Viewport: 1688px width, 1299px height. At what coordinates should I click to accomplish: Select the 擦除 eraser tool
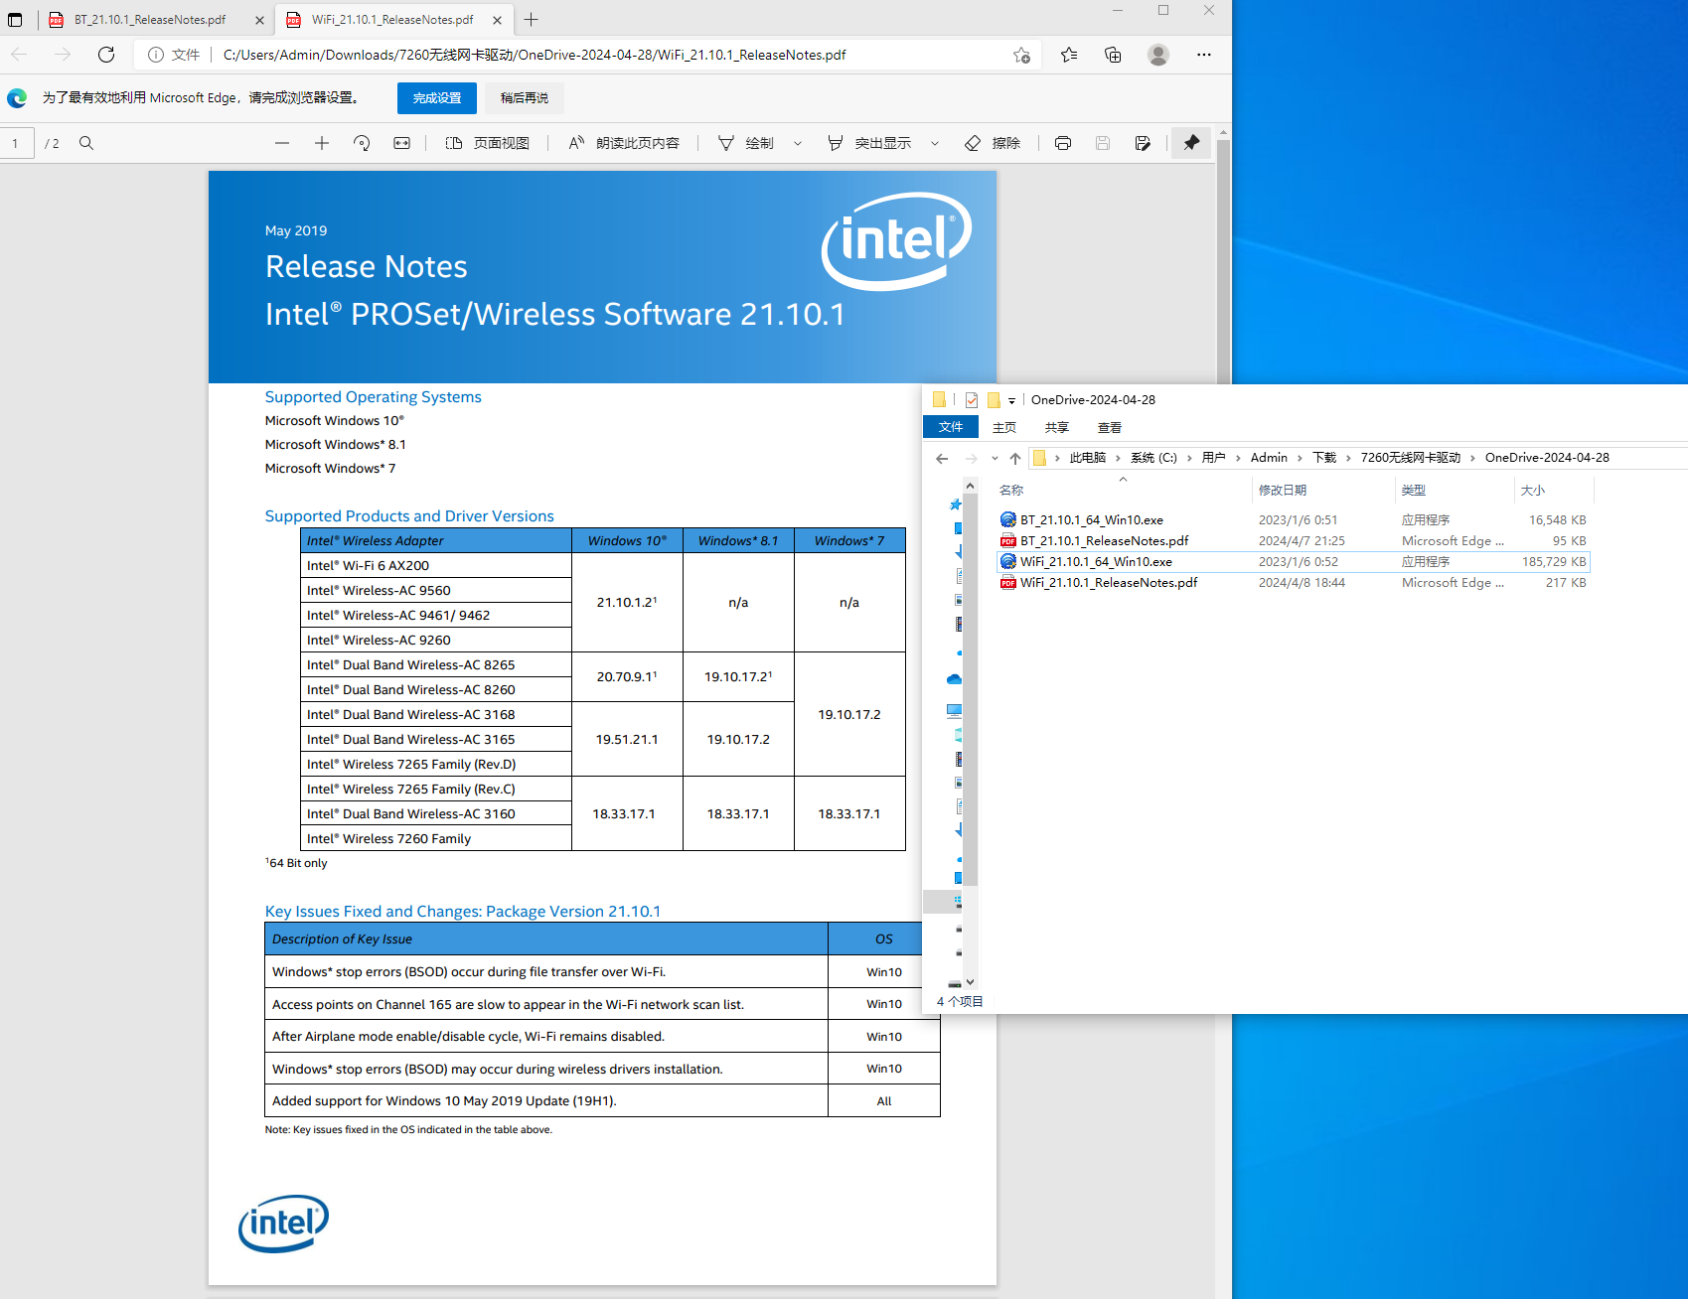click(x=993, y=143)
